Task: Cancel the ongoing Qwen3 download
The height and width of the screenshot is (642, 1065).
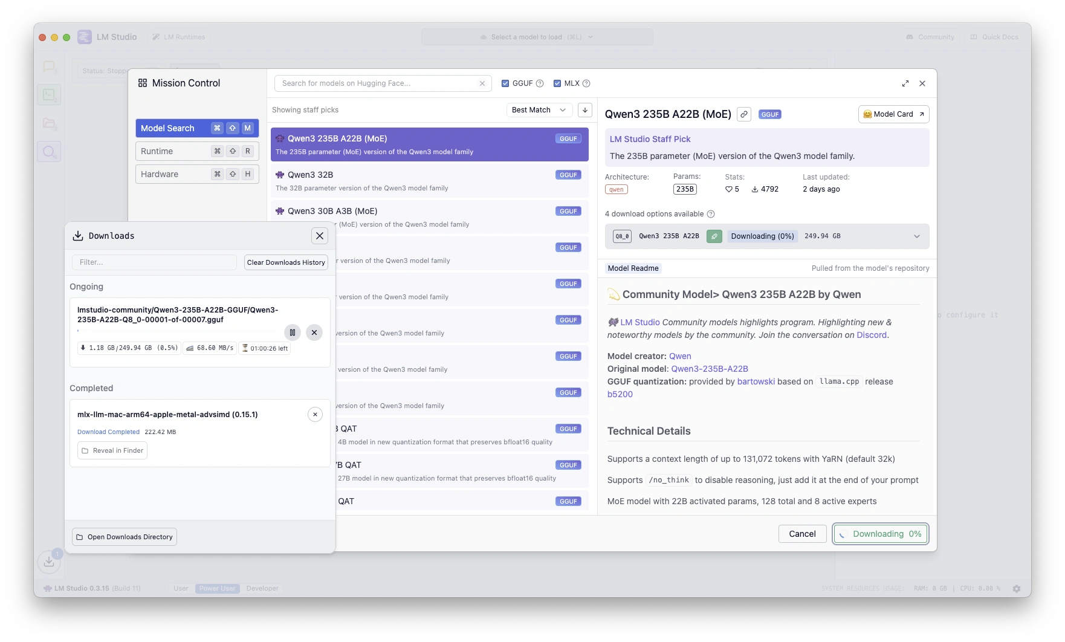Action: (314, 332)
